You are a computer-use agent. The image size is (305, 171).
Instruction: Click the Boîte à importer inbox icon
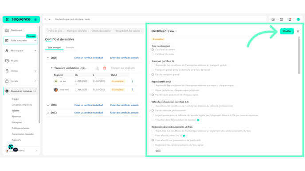pyautogui.click(x=7, y=41)
